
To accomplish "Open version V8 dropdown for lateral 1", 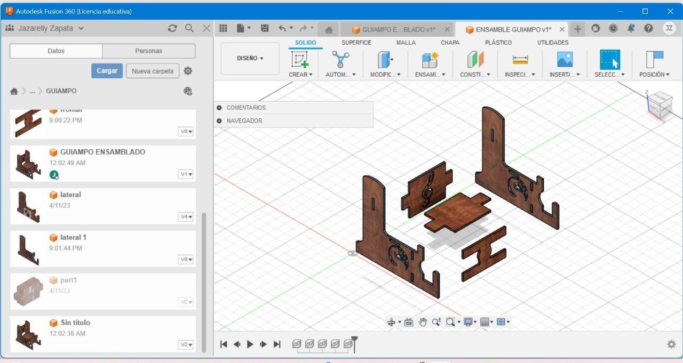I will click(186, 260).
